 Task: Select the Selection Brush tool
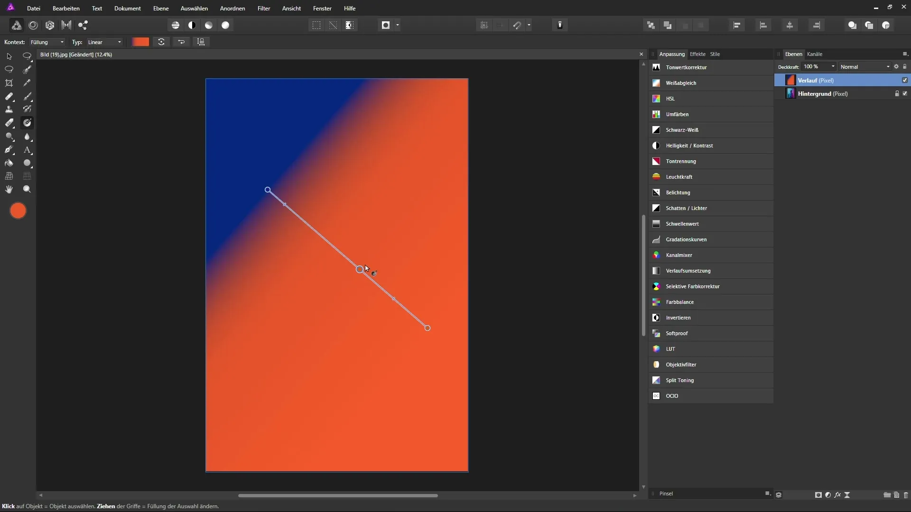27,70
